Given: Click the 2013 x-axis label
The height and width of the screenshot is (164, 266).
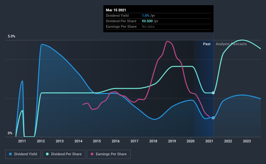Looking at the screenshot, I should coord(60,141).
